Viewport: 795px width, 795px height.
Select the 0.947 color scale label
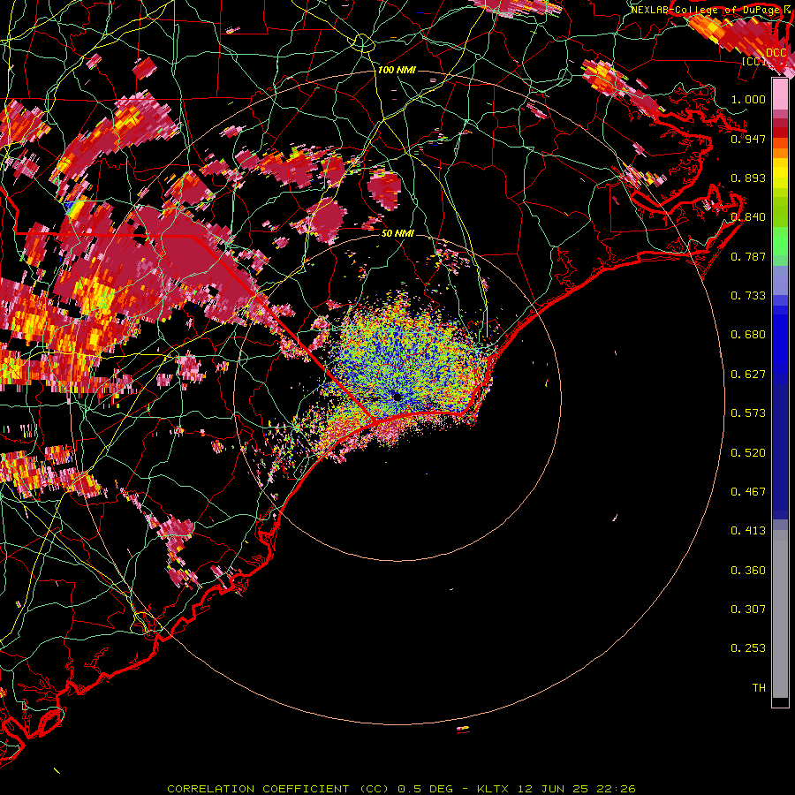pyautogui.click(x=748, y=139)
